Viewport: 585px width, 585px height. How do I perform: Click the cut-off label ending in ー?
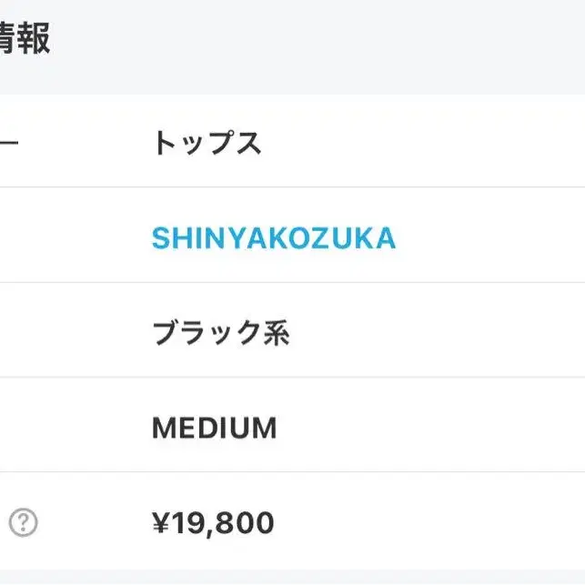(9, 143)
